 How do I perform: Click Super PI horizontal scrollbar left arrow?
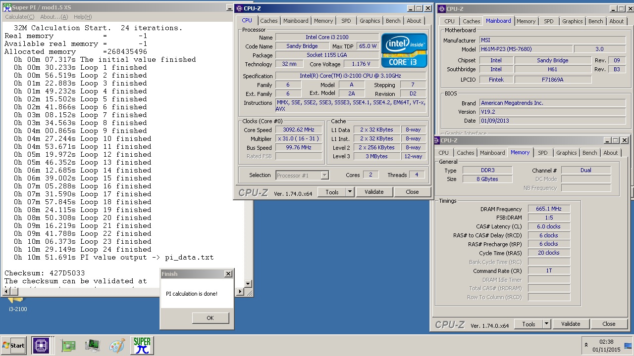6,292
